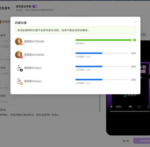The image size is (150, 147).
Task: Toggle the 填写更多参数 switch
Action: point(35,6)
